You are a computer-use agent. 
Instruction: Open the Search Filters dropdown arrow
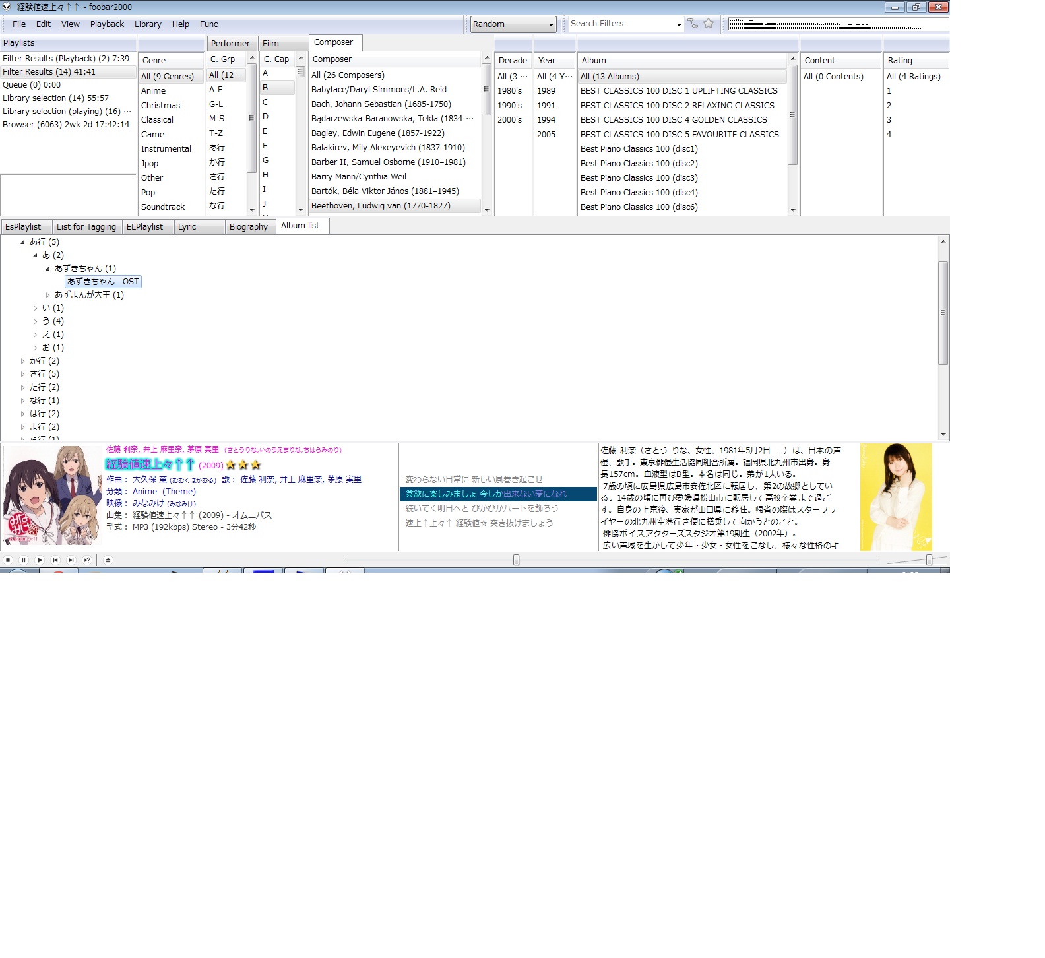tap(679, 24)
